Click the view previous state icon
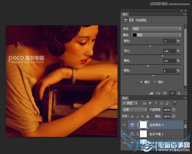192x154 pixels. pyautogui.click(x=158, y=93)
